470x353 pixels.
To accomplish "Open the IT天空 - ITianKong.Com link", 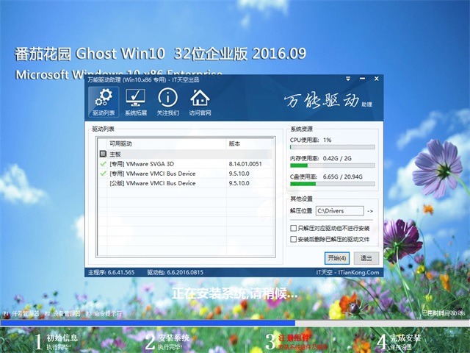I will 347,272.
